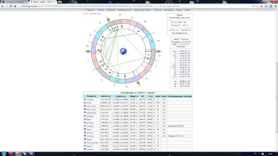Select the active astrology chart browser tab

(43, 2)
